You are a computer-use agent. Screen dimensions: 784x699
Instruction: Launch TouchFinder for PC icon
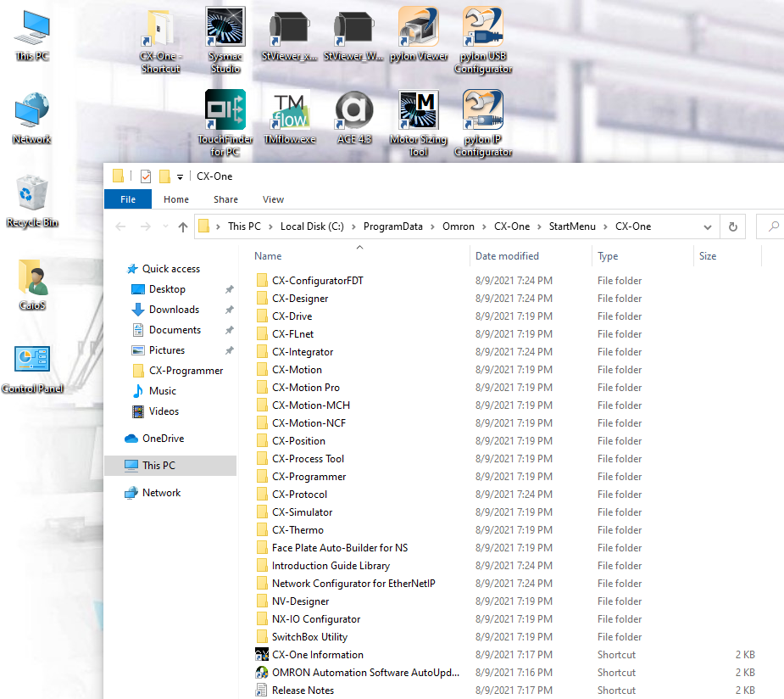(225, 123)
